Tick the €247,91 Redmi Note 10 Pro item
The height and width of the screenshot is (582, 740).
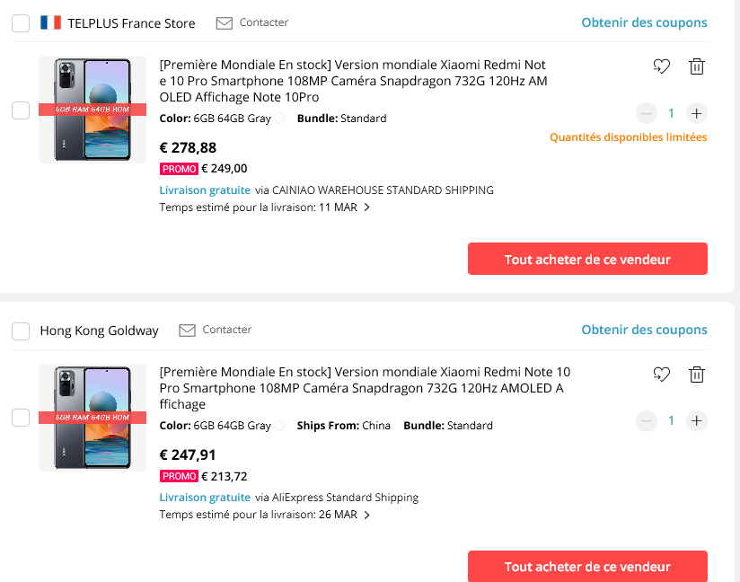click(21, 418)
